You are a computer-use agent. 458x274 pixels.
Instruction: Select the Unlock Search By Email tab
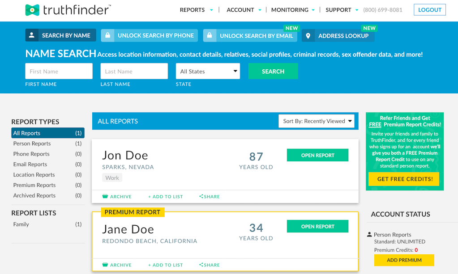click(250, 36)
